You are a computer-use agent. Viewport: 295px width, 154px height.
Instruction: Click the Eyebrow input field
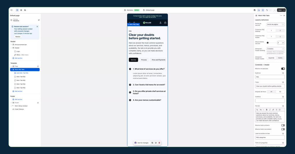[270, 77]
